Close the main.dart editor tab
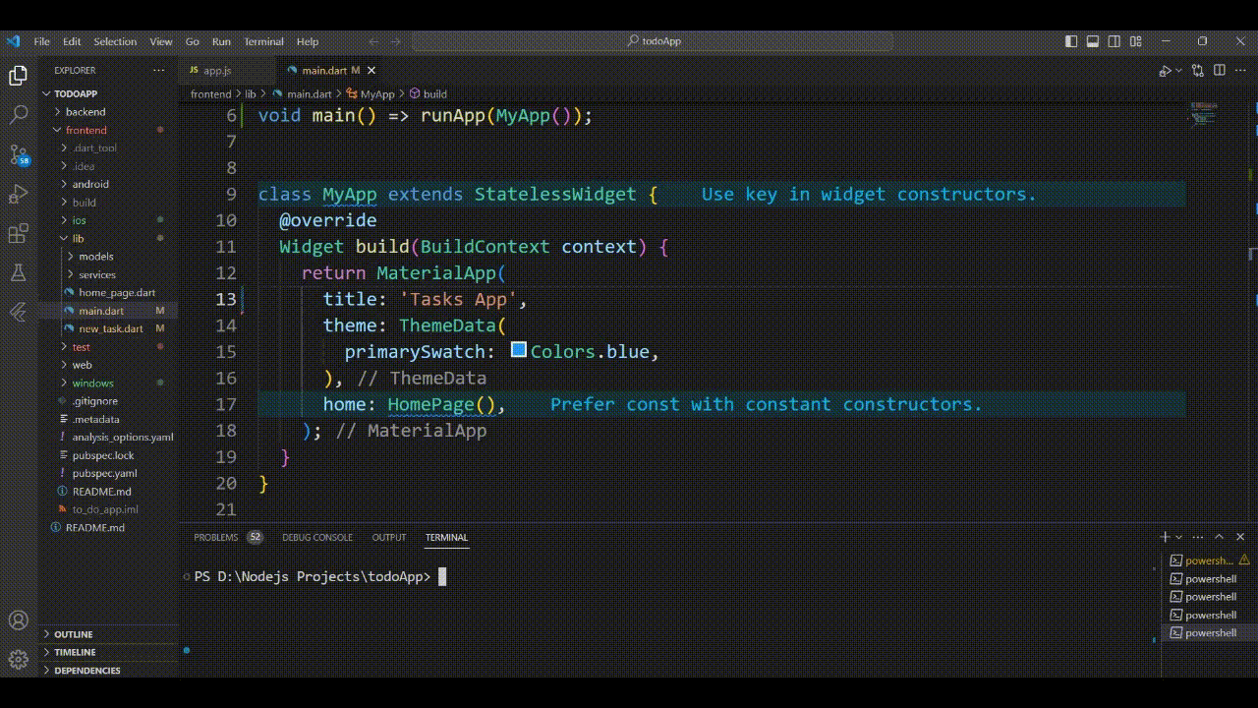 tap(372, 71)
